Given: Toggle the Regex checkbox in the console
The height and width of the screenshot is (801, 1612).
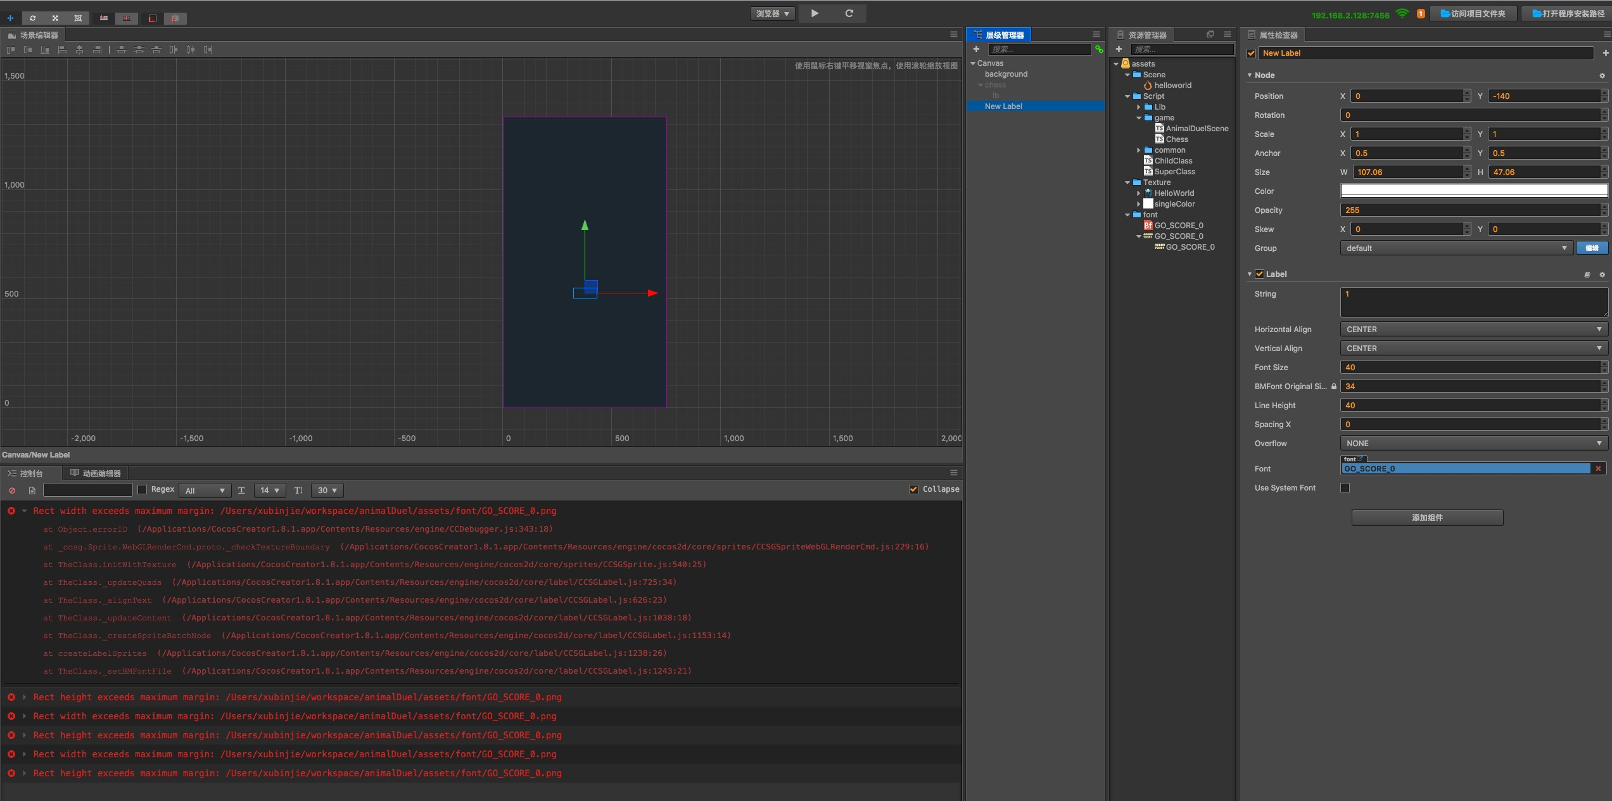Looking at the screenshot, I should pyautogui.click(x=143, y=489).
